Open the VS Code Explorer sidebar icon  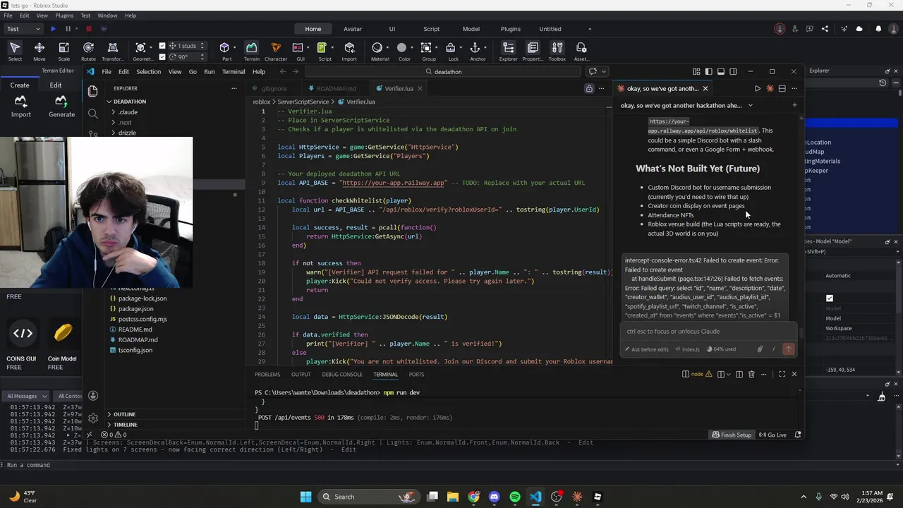[92, 91]
